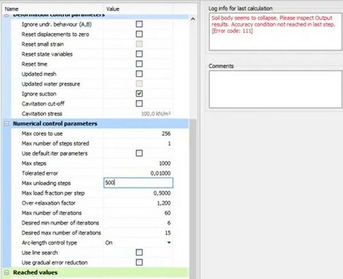Toggle Use default iter parameters checkbox

pyautogui.click(x=139, y=153)
